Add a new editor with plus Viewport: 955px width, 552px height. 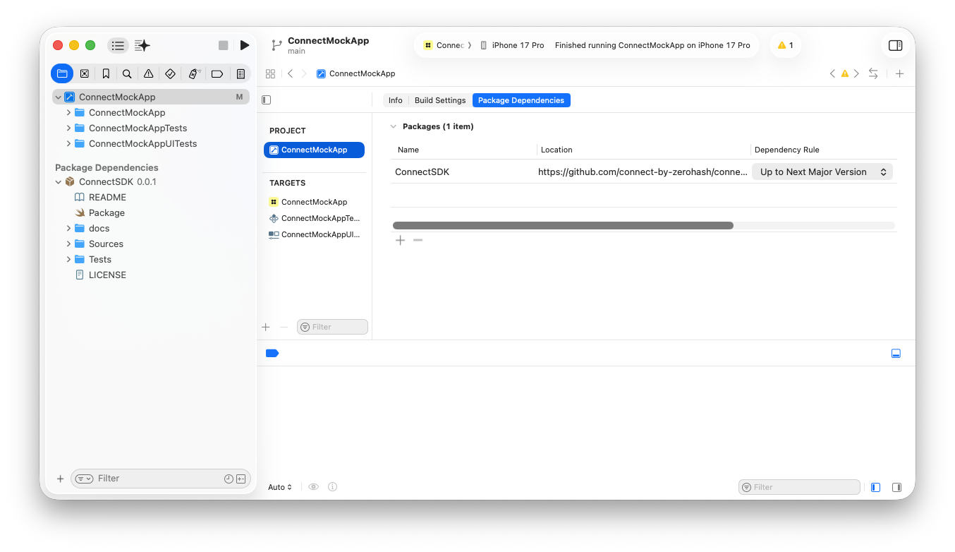(899, 73)
